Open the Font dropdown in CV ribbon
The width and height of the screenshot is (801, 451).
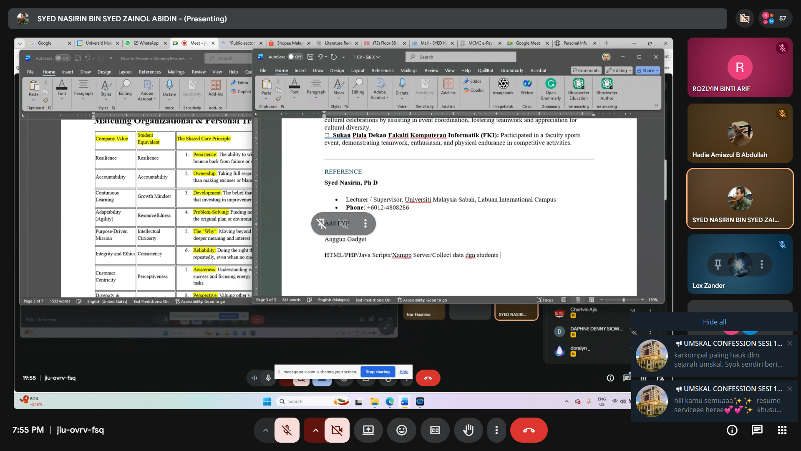click(294, 97)
